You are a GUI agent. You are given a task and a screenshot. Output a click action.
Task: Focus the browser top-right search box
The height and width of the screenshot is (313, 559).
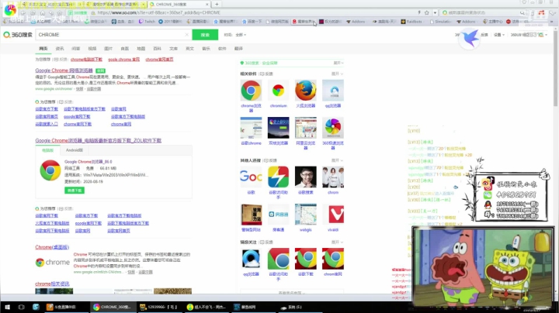[484, 13]
